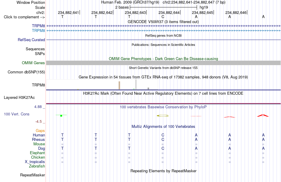This screenshot has height=182, width=281.
Task: Click the H3K27Ac Mark ENCODE title text
Action: pyautogui.click(x=163, y=94)
